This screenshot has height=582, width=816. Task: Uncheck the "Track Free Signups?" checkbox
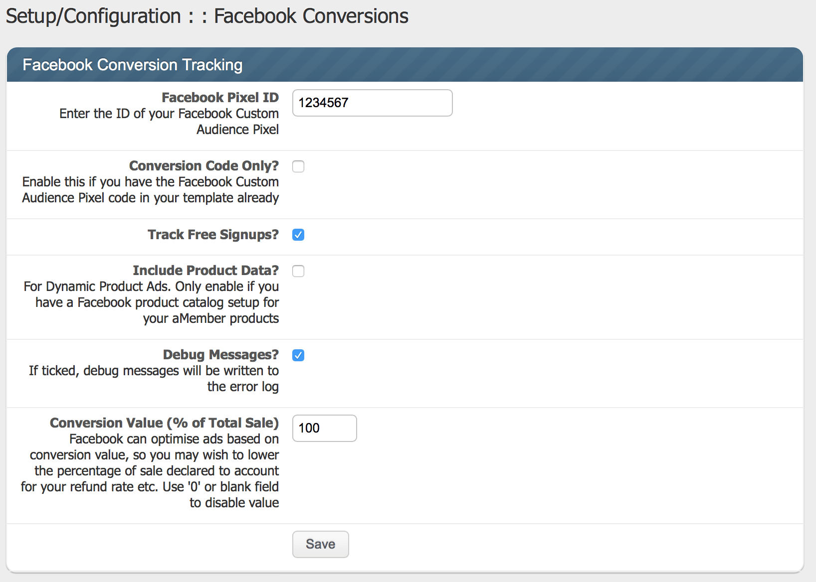298,235
